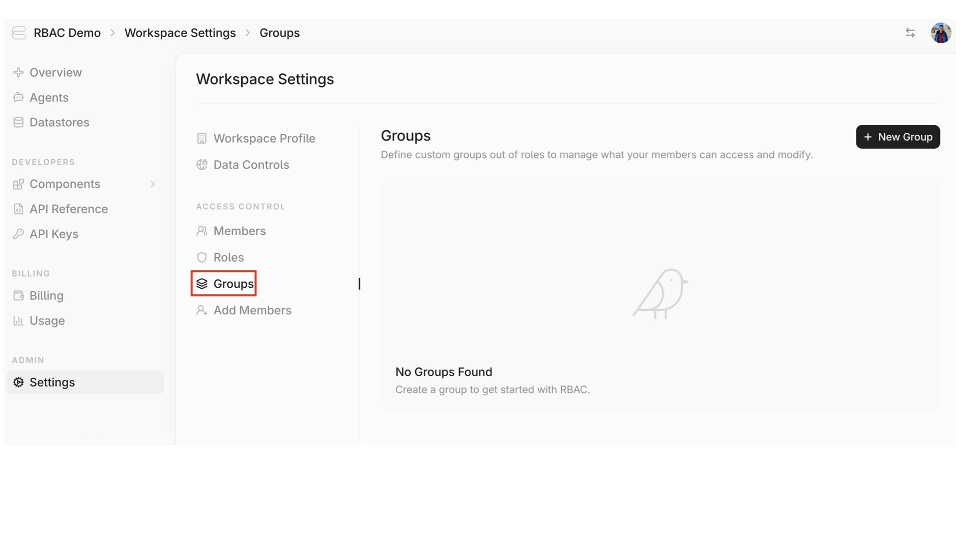Click the API Keys key icon
Screen dimensions: 977x550
pyautogui.click(x=18, y=234)
